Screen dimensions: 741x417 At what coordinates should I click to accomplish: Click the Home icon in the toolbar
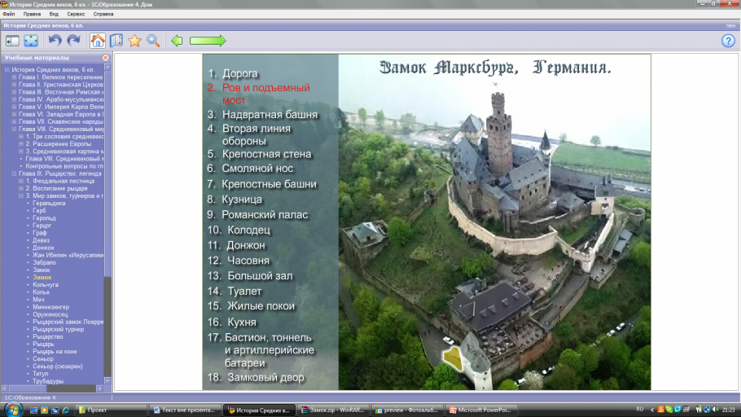(98, 41)
